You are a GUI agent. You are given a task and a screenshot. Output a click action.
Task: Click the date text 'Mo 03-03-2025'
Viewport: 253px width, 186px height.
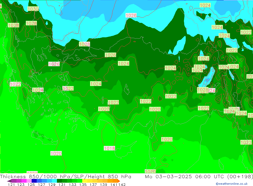(x=168, y=176)
